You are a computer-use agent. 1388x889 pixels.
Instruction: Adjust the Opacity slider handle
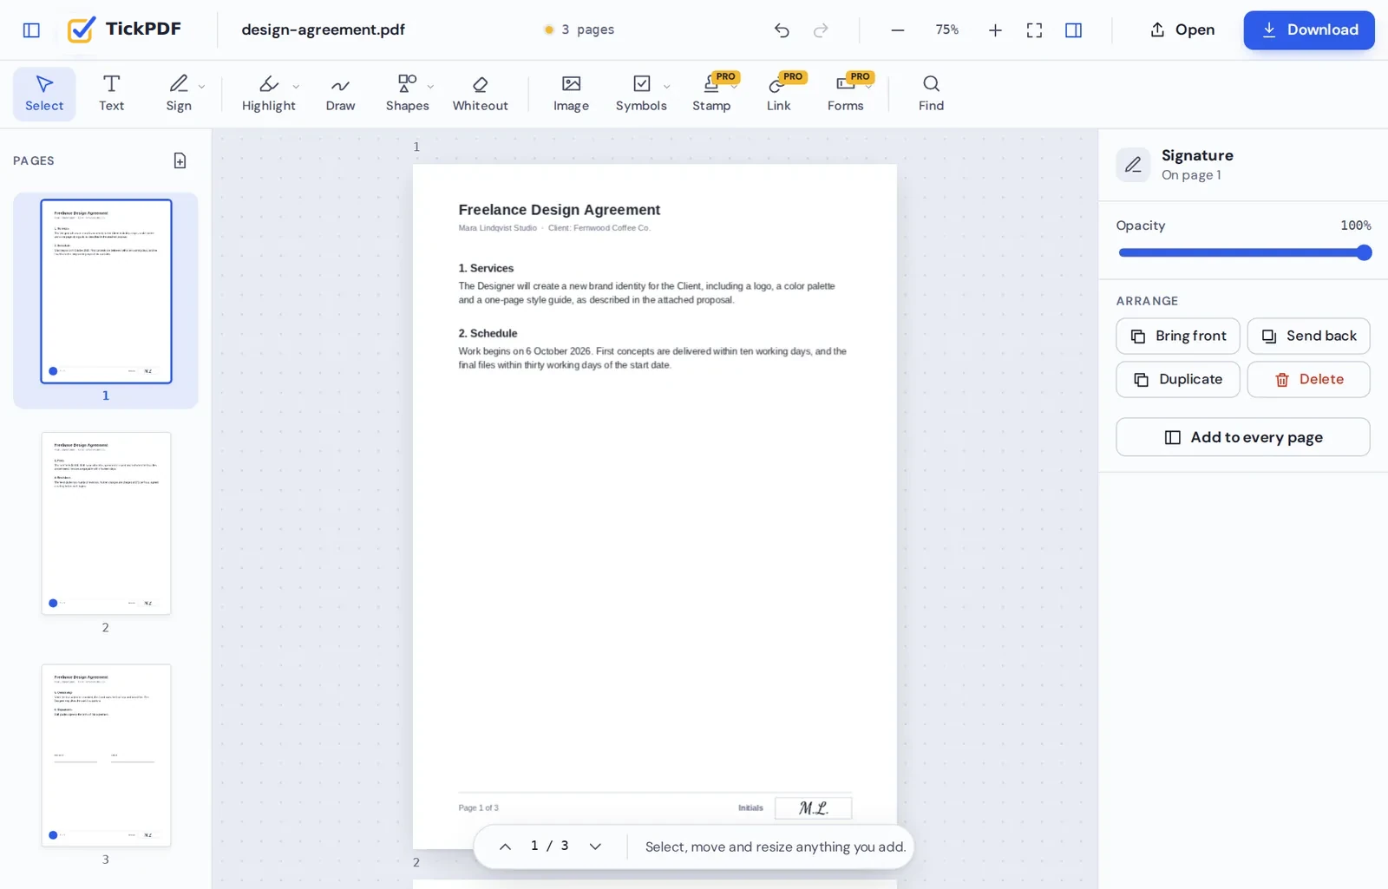coord(1364,252)
